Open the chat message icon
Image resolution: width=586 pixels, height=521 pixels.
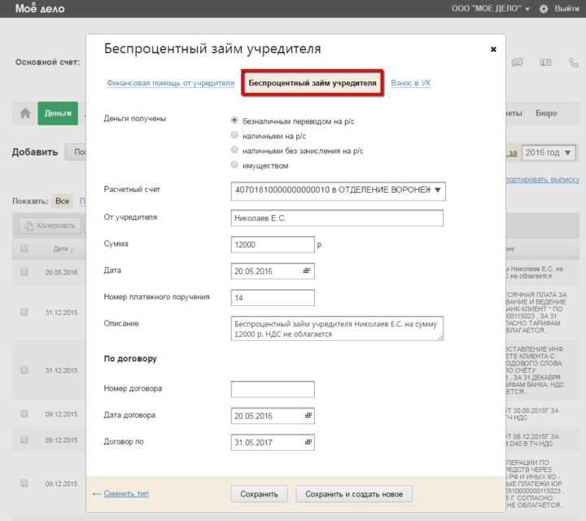(517, 62)
